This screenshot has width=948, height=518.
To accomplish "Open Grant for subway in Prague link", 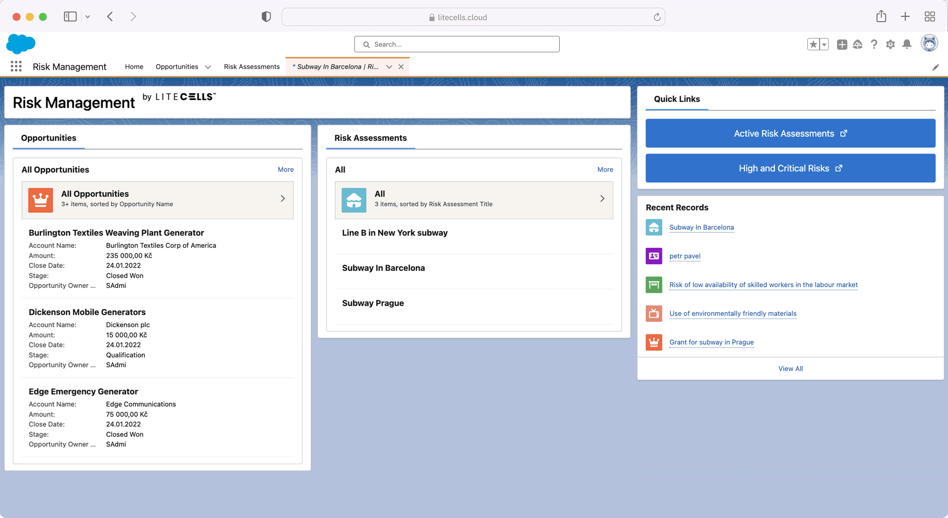I will click(x=711, y=342).
